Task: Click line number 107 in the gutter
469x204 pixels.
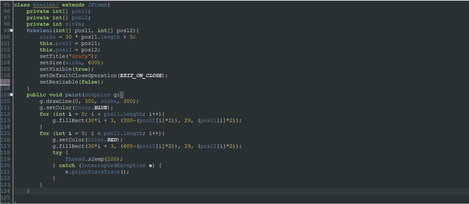Action: pyautogui.click(x=5, y=82)
